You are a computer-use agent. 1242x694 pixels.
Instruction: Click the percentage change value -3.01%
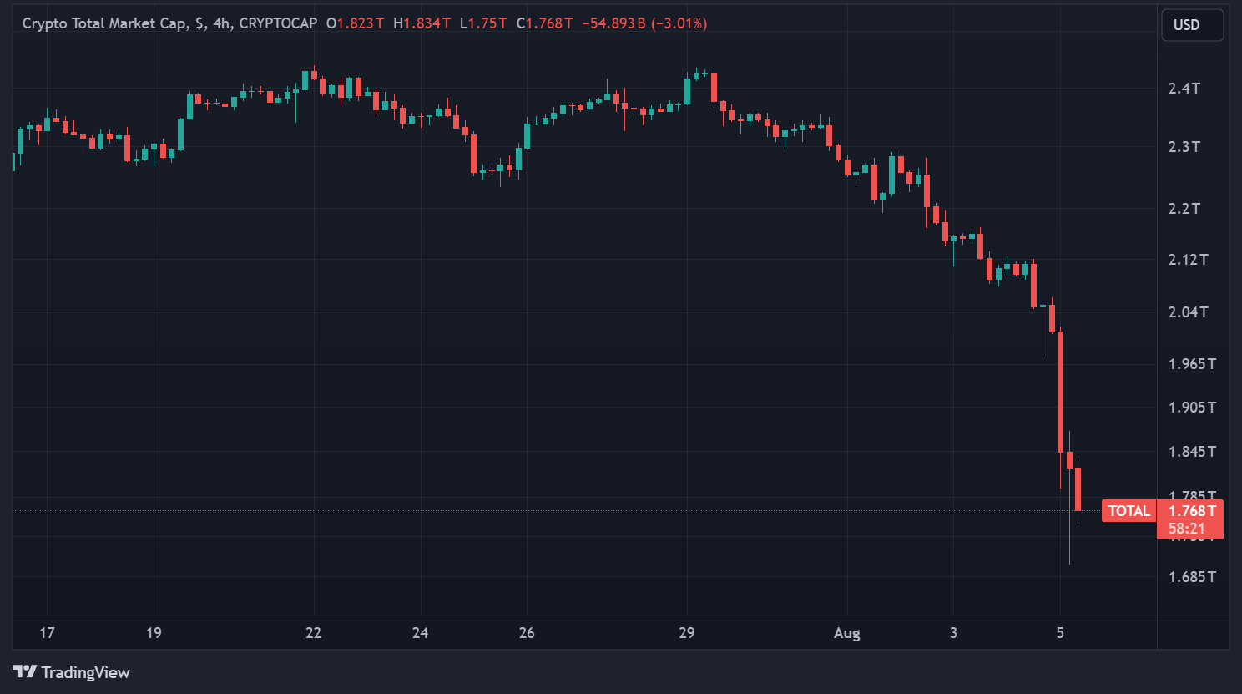click(x=678, y=23)
